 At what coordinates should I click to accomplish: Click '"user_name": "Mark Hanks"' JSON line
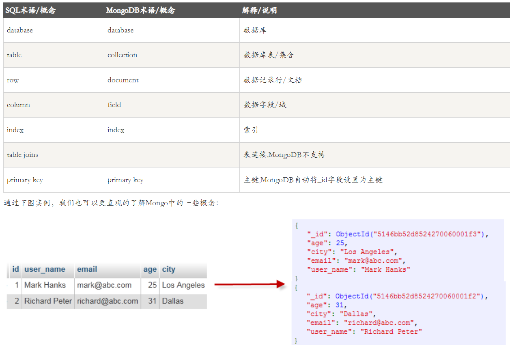tap(358, 270)
